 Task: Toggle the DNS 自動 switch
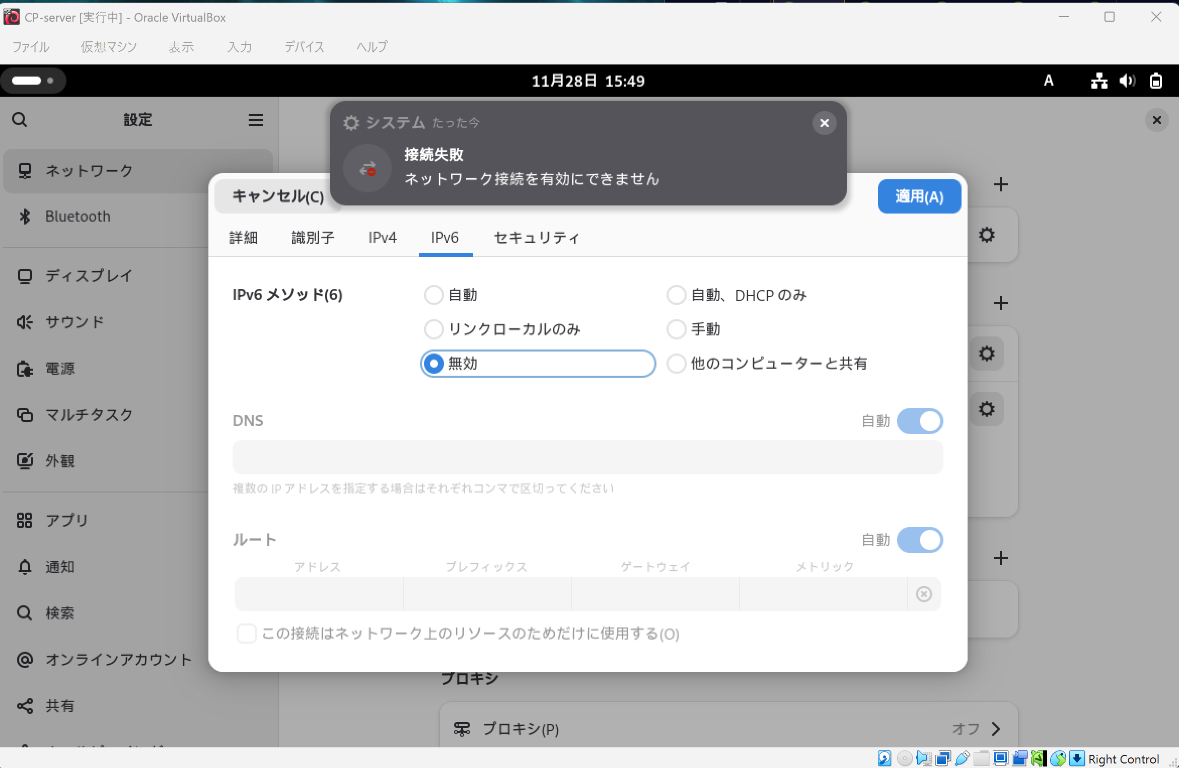click(x=920, y=421)
